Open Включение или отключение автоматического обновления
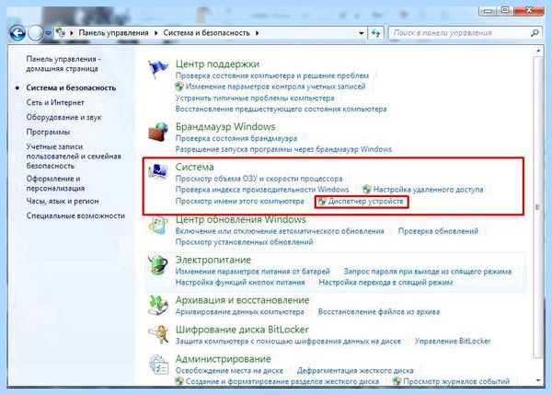This screenshot has height=395, width=552. 280,231
